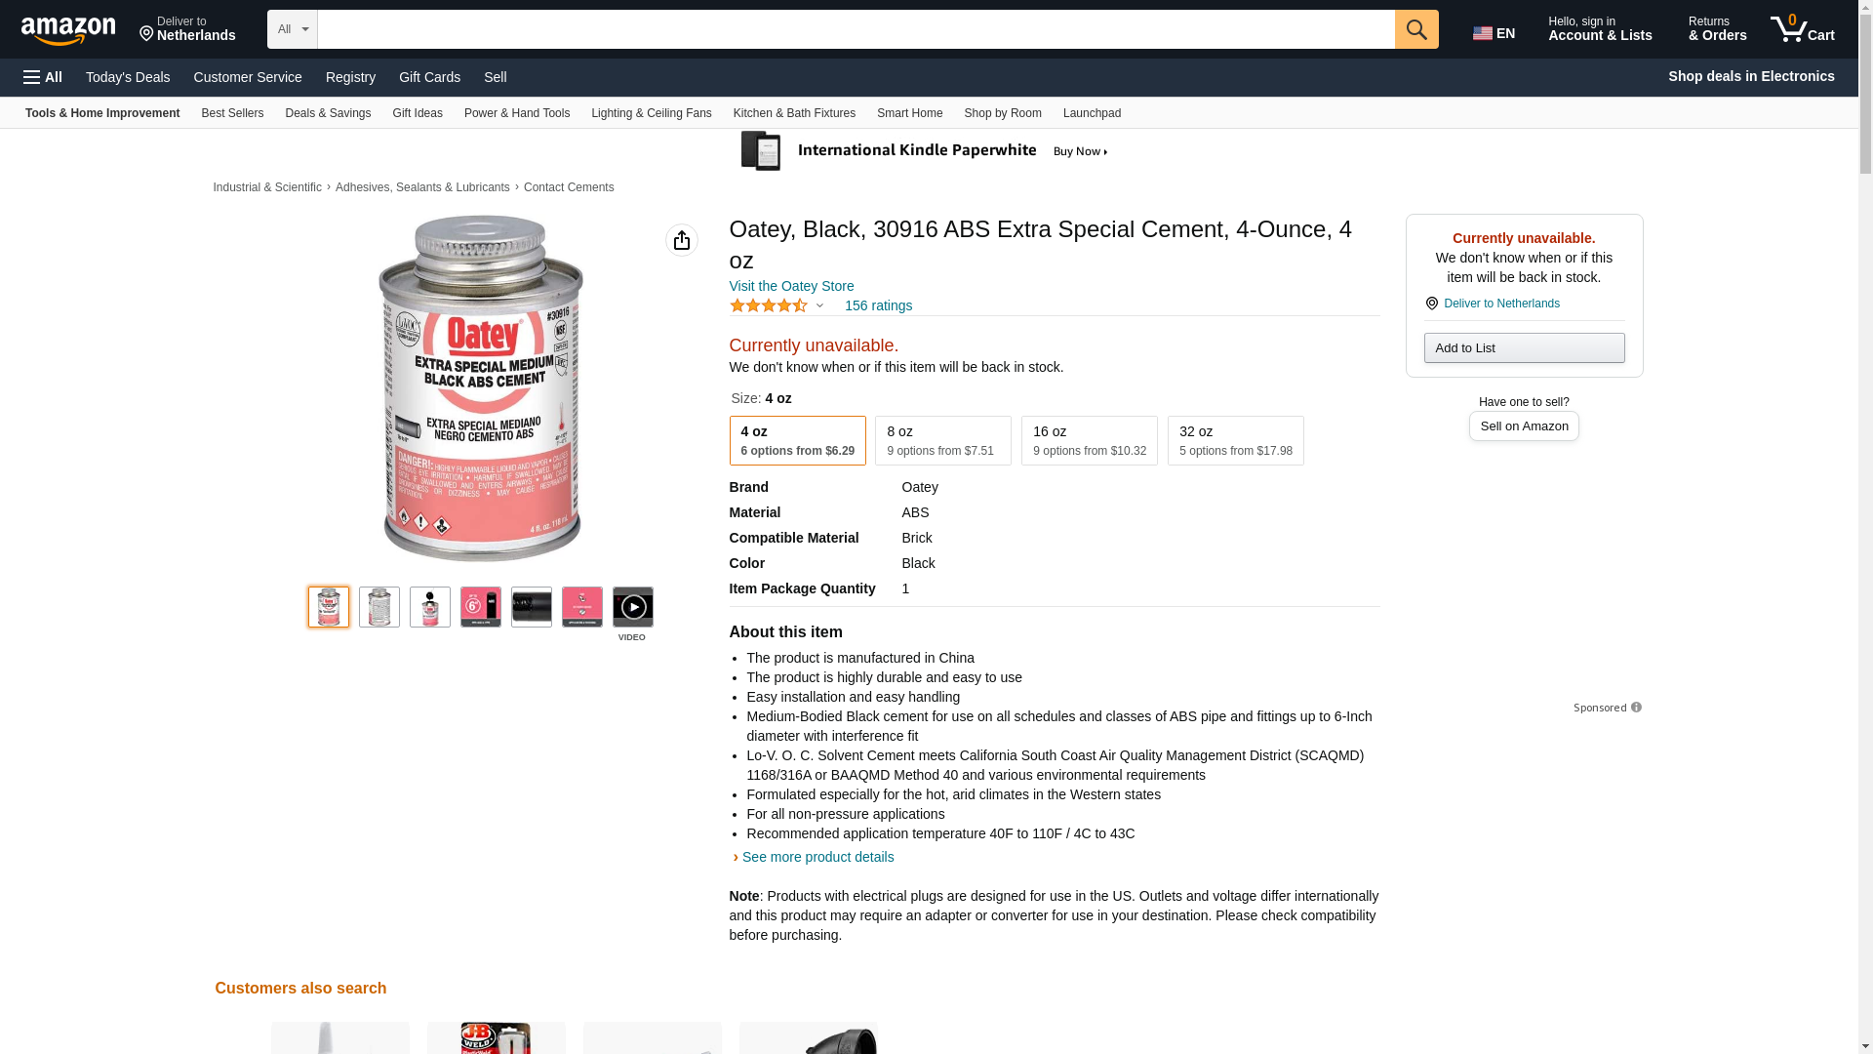Viewport: 1873px width, 1054px height.
Task: Click the share icon on product image
Action: coord(681,240)
